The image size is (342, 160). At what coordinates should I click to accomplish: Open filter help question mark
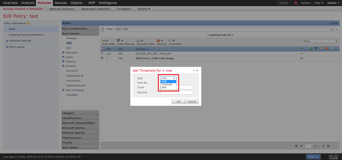(x=337, y=30)
